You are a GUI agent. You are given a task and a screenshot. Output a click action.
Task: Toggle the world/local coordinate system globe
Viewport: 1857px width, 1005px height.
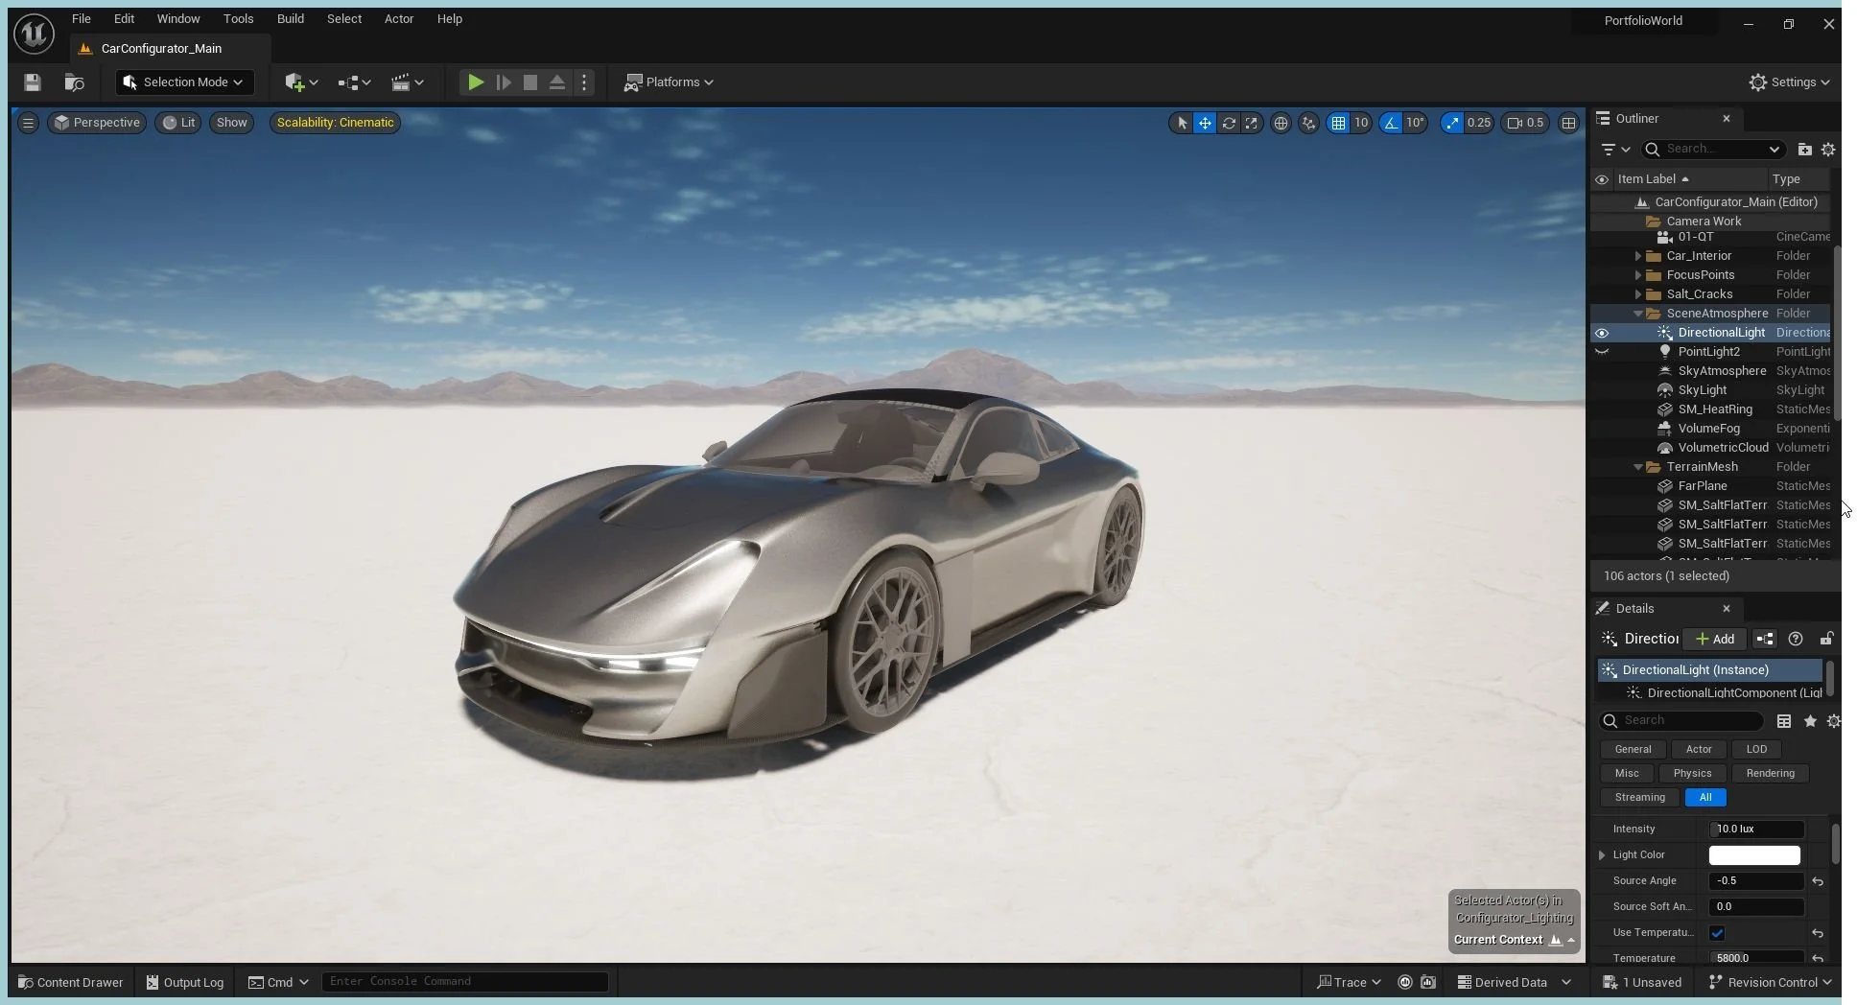[1281, 123]
